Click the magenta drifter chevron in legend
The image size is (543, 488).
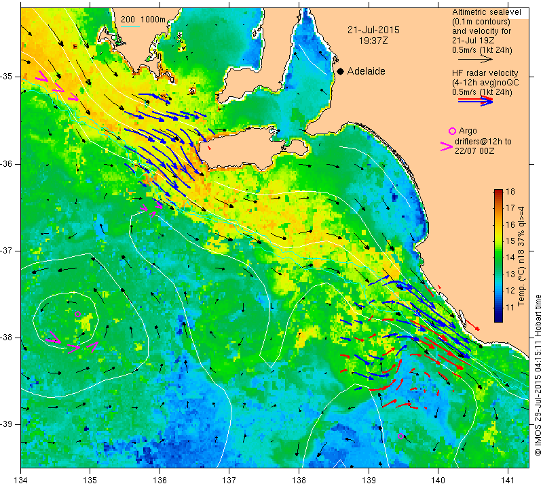point(446,146)
